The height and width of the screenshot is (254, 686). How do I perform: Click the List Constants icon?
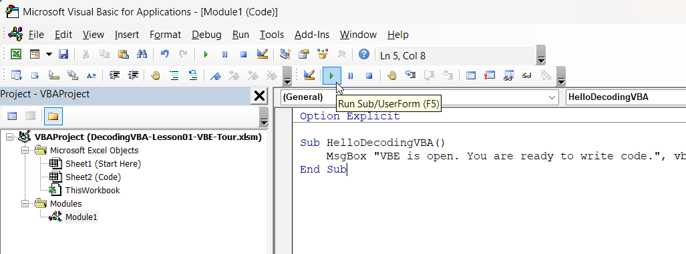tap(35, 75)
